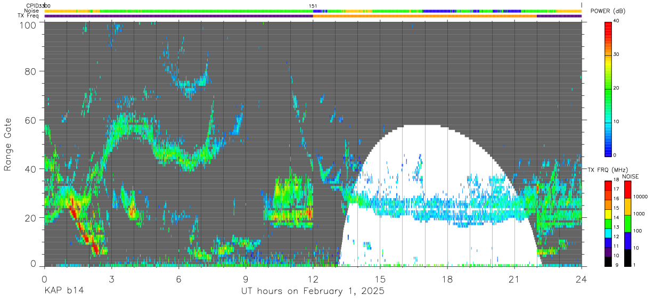Click the '60' Range Gate axis tick label

coord(30,120)
